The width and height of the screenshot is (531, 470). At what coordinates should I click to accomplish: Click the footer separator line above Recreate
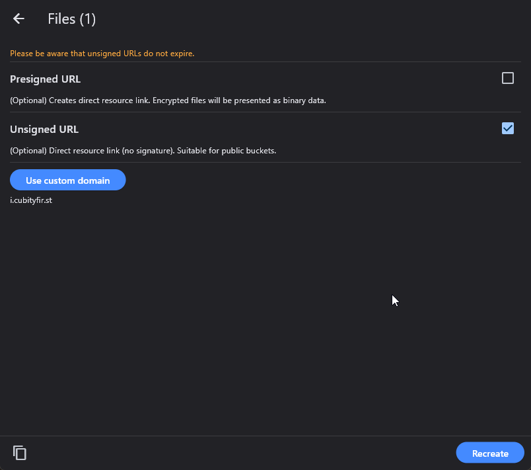(x=264, y=436)
